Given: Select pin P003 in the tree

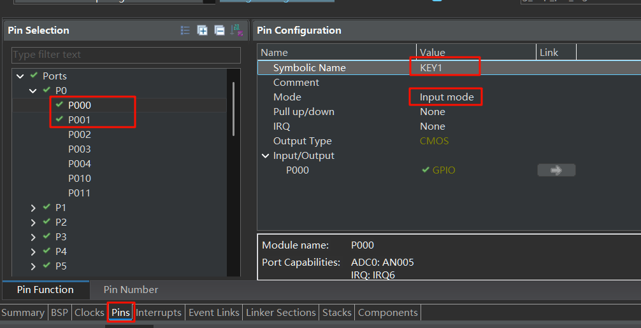Looking at the screenshot, I should (x=79, y=149).
